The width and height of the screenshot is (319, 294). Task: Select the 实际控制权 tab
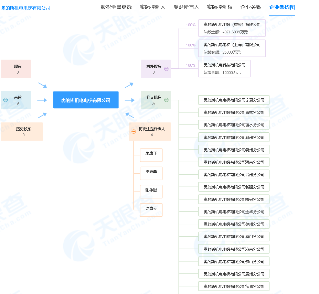click(220, 7)
